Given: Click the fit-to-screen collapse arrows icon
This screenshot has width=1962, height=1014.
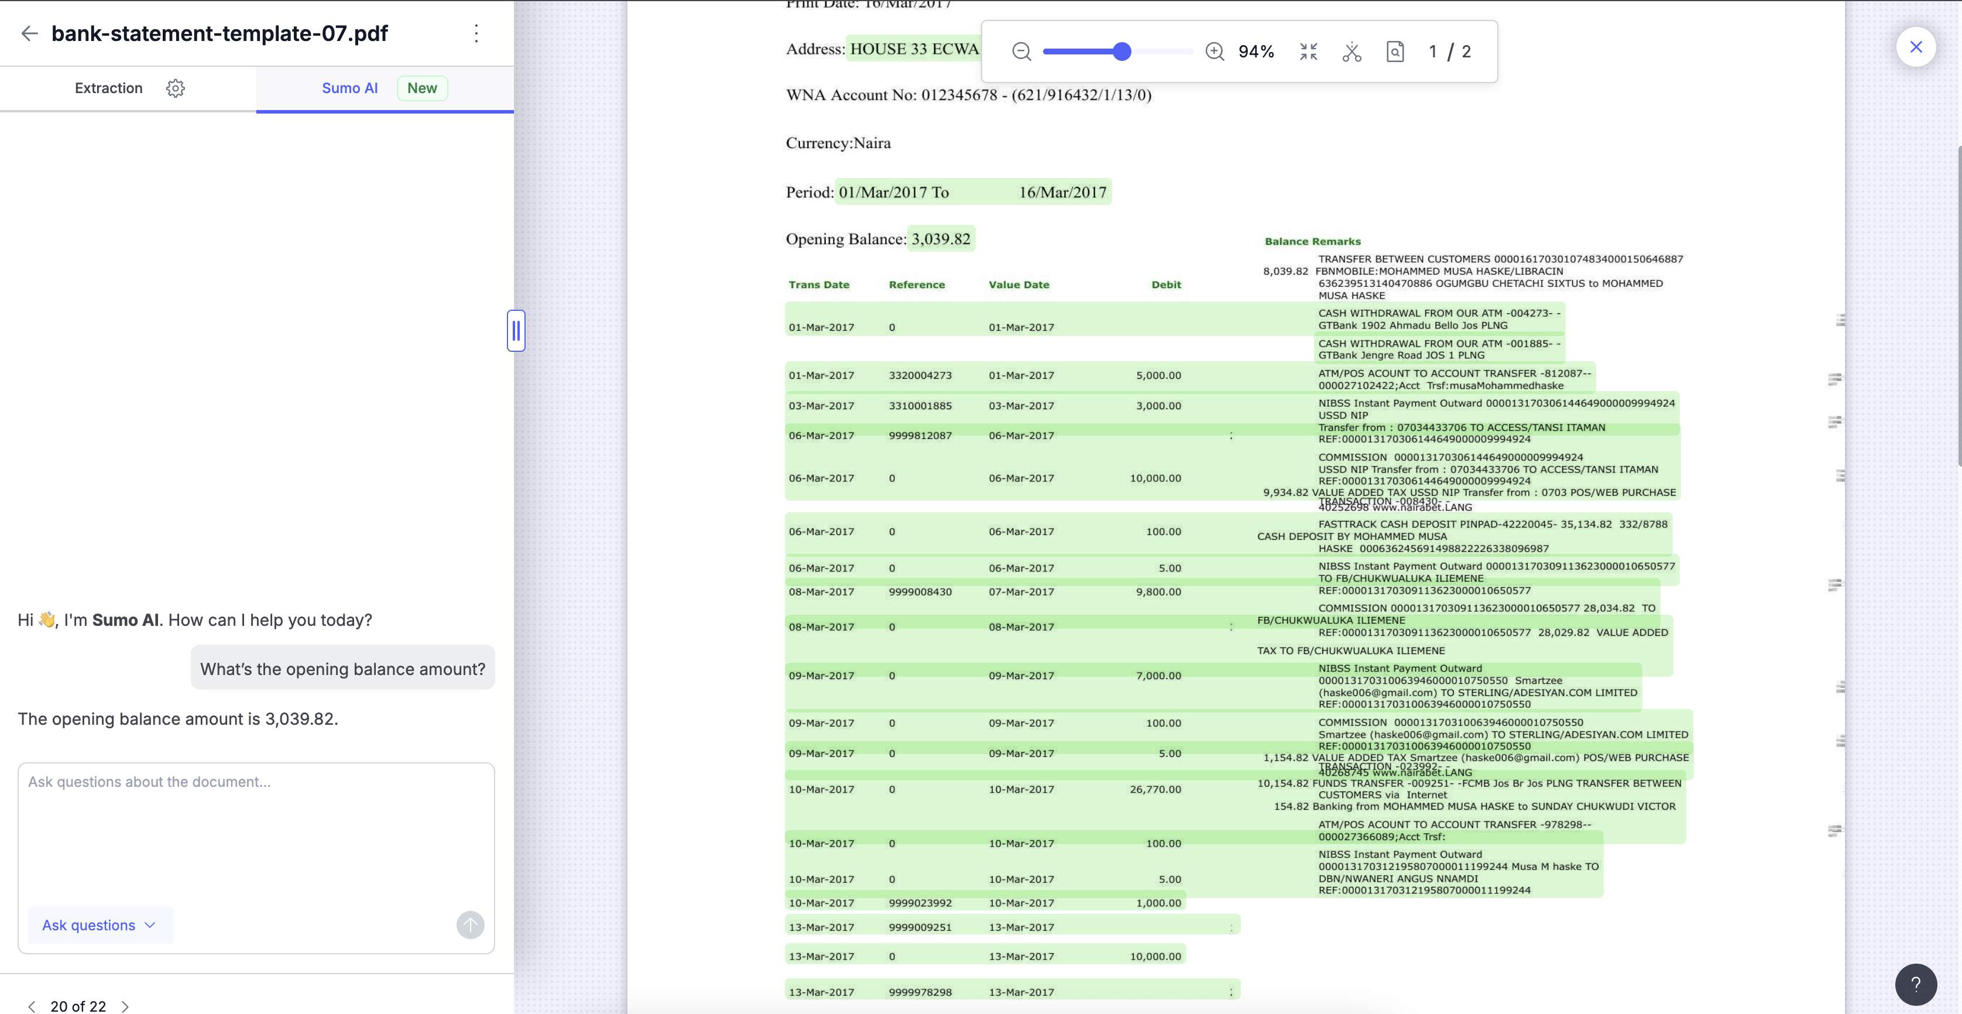Looking at the screenshot, I should coord(1309,52).
